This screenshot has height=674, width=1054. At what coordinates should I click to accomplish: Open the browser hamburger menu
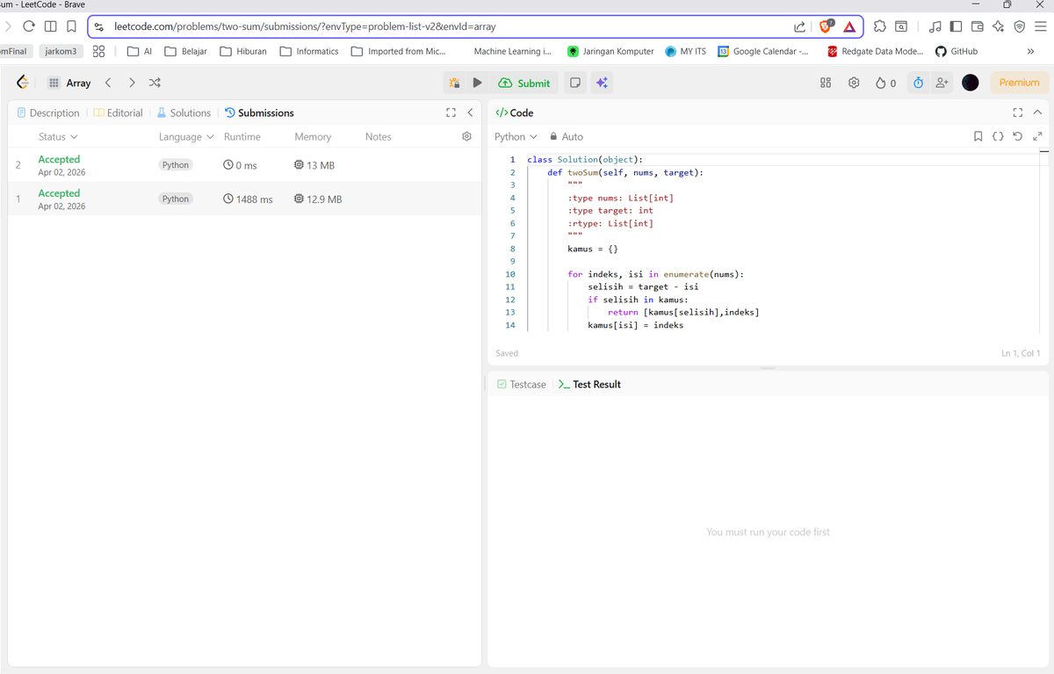pos(1041,27)
